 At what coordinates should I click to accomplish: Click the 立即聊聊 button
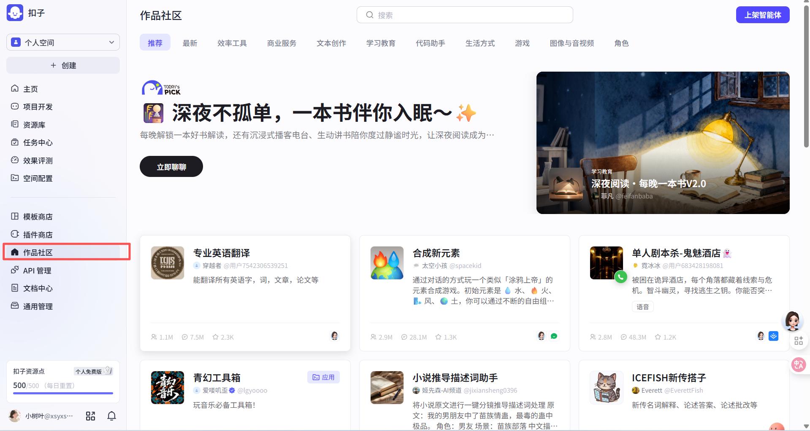click(171, 166)
